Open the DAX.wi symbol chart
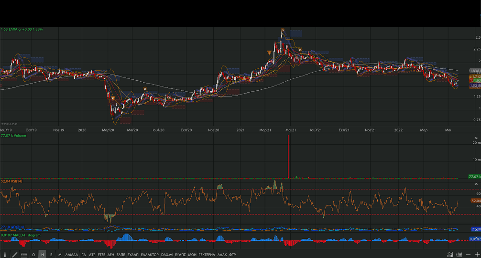Screen dimensions: 481x258 [167, 255]
